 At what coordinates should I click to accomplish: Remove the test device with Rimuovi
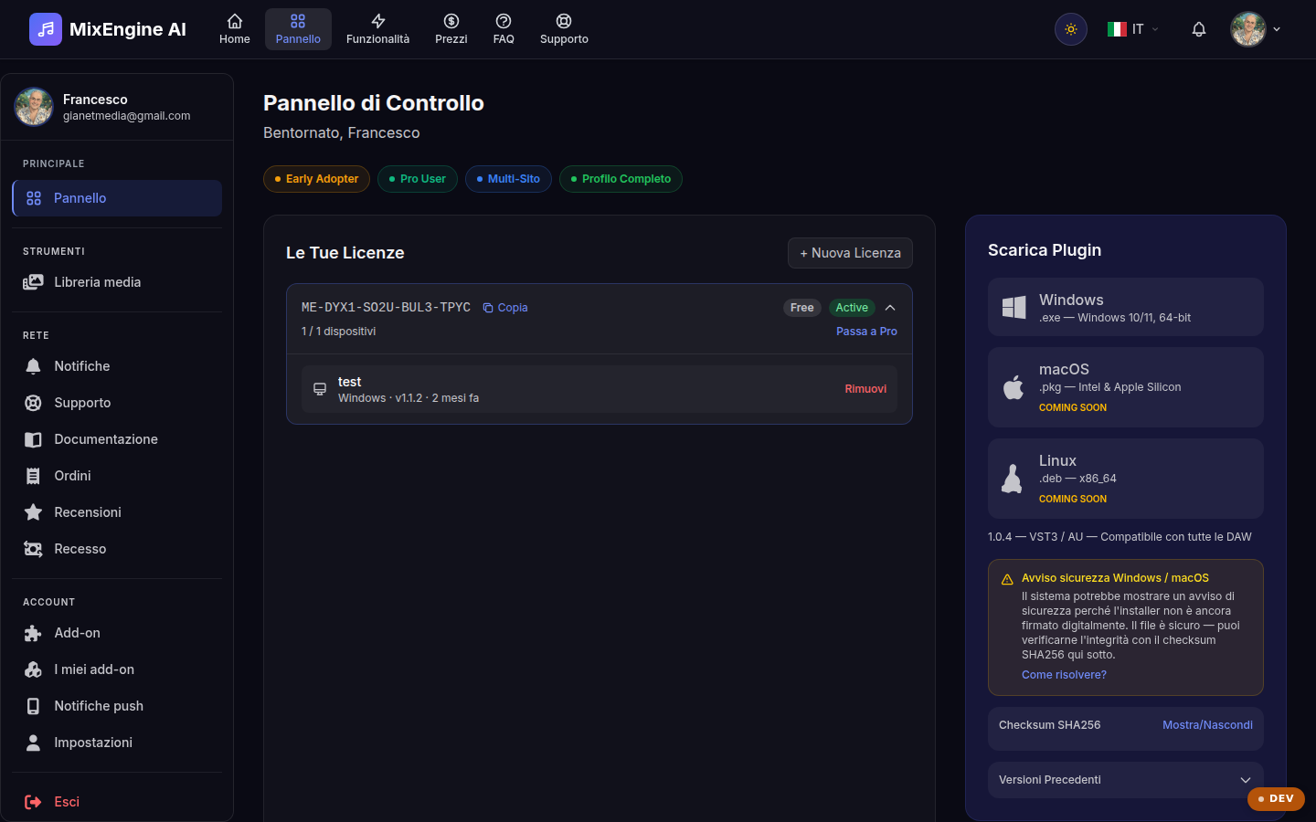point(865,389)
